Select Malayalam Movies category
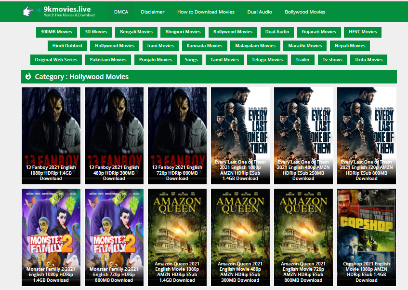408x290 pixels. point(255,46)
